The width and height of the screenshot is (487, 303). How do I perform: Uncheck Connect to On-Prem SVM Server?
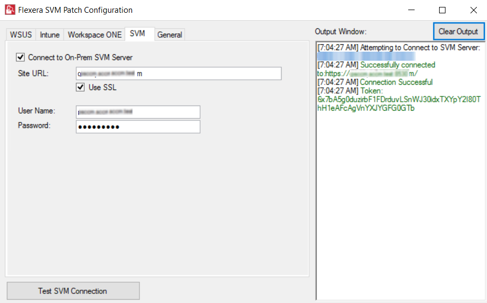[21, 57]
